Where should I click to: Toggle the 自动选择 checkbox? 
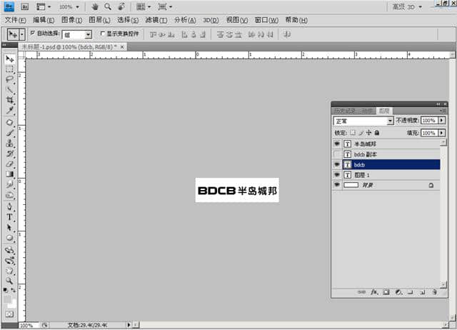[x=32, y=34]
